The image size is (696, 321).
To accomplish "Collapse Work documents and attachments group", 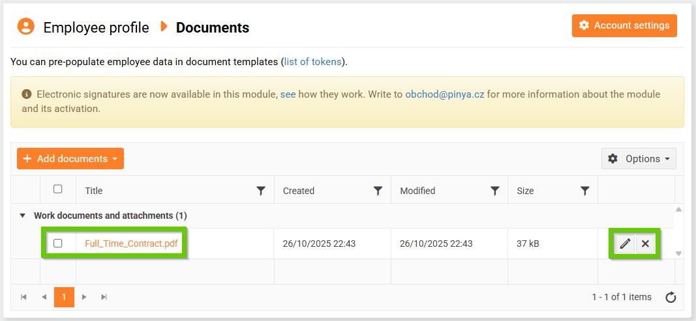I will pyautogui.click(x=23, y=216).
